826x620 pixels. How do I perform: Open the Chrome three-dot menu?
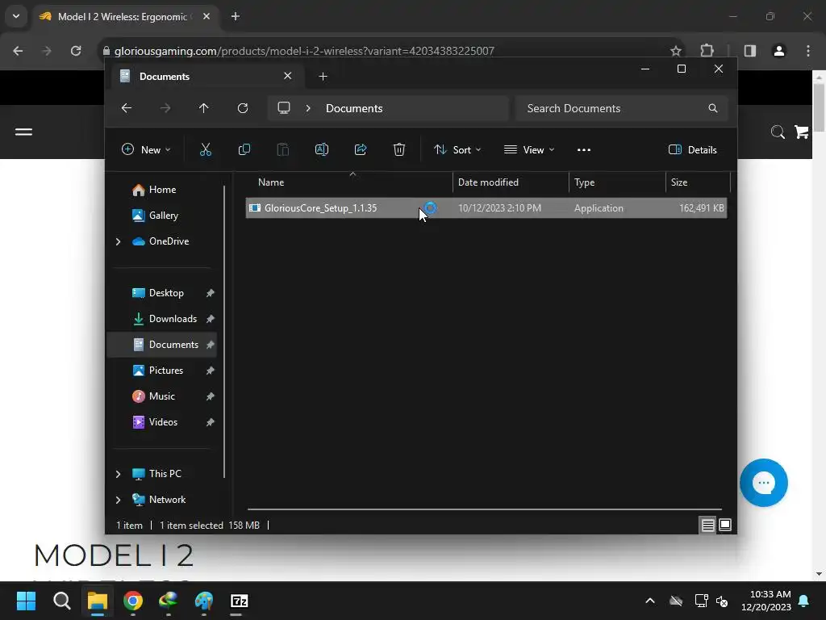pos(808,51)
